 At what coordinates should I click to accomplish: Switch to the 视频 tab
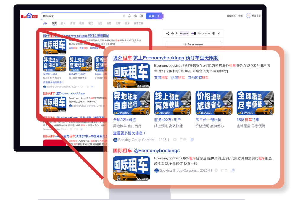pos(81,23)
